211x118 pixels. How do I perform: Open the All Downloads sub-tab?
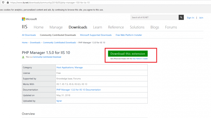[x=29, y=35]
